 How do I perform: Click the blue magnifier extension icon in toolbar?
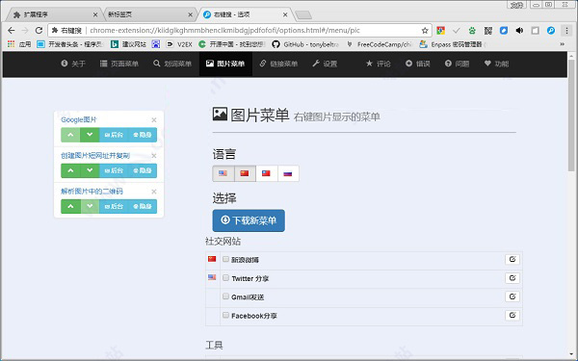pyautogui.click(x=551, y=31)
